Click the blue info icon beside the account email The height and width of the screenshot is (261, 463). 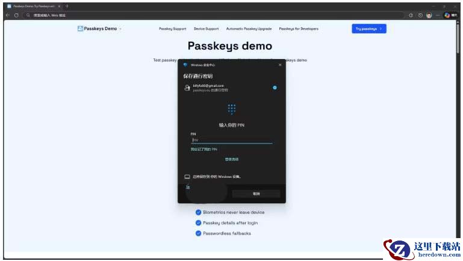coord(275,87)
